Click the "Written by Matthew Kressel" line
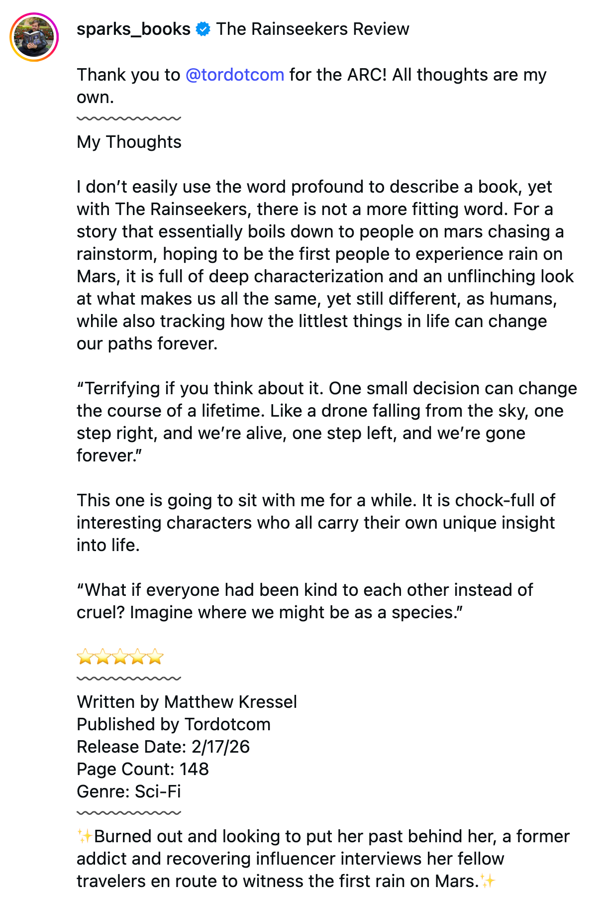 coord(187,702)
